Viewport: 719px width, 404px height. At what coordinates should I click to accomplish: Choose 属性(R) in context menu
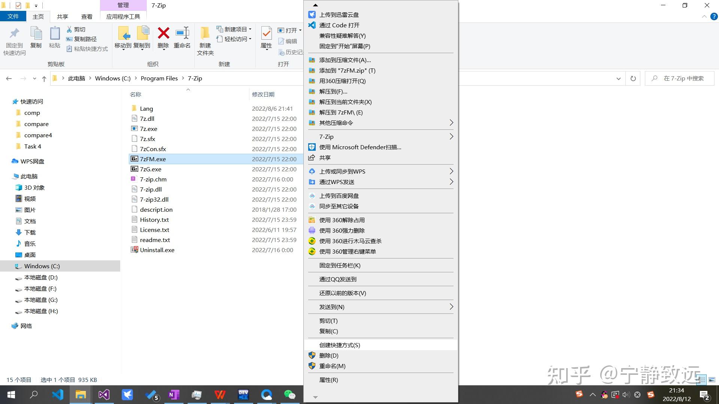tap(380, 380)
